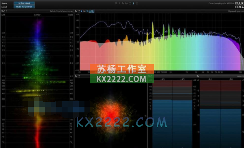Open the metering panel settings gear
The image size is (244, 148).
point(198,76)
